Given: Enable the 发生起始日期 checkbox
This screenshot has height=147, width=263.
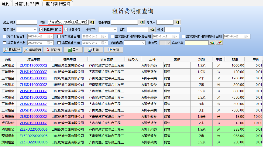Looking at the screenshot, I should click(x=5, y=36).
